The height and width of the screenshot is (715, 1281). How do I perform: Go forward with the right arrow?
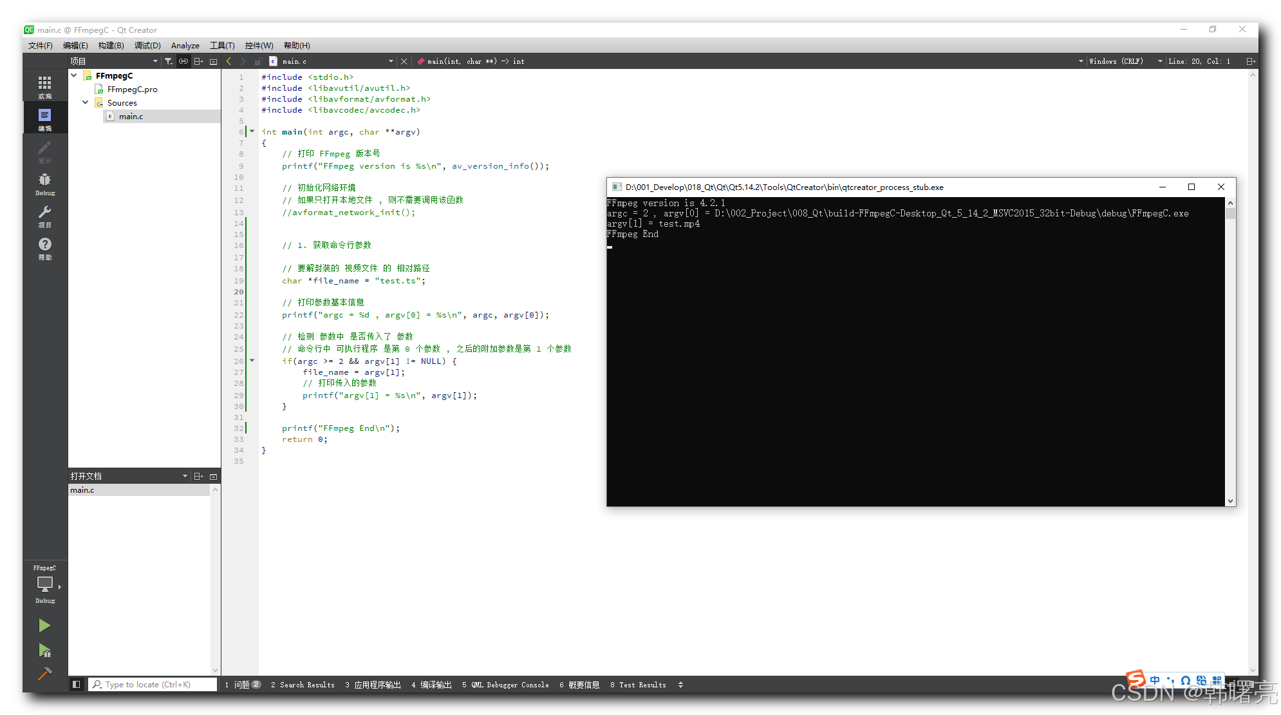[243, 61]
